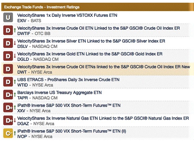Select VelocityShares 3x Inverse Silver ETN entry
Image resolution: width=194 pixels, height=141 pixels.
(91, 41)
